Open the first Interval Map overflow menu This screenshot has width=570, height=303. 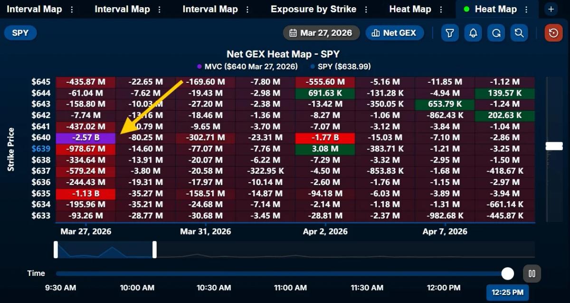(71, 9)
